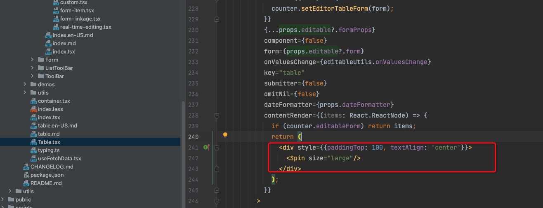Open typing.ts file

coord(49,150)
